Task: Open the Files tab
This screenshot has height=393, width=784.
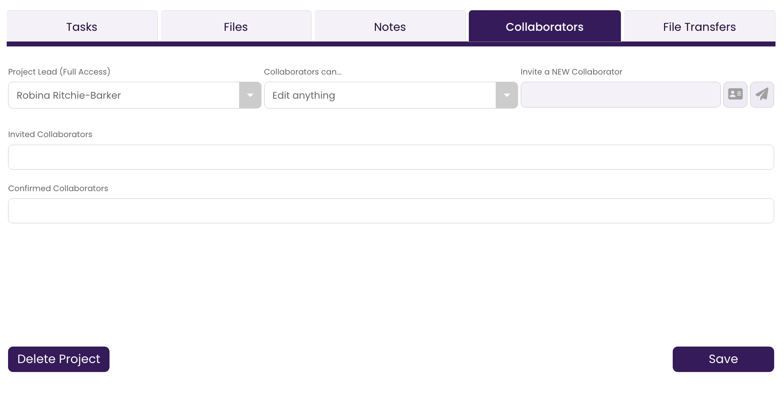Action: 236,27
